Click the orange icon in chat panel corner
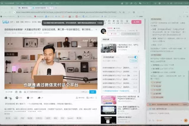 tap(186, 120)
